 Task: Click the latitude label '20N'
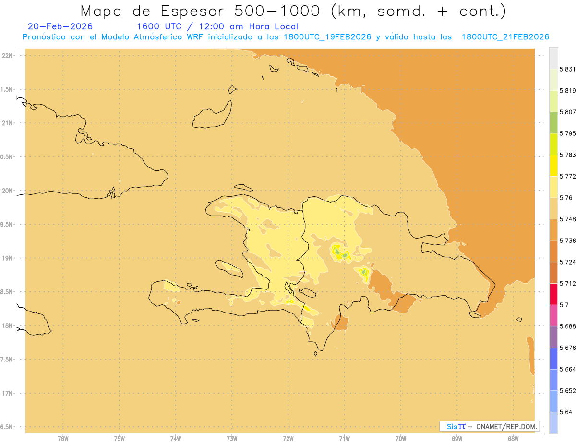[7, 191]
